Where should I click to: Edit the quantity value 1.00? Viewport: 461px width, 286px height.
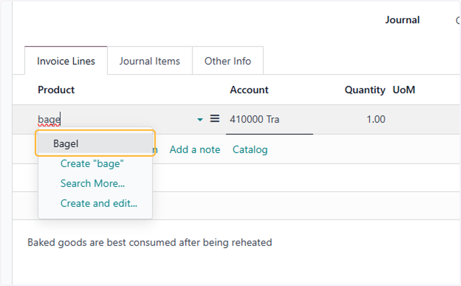[376, 120]
